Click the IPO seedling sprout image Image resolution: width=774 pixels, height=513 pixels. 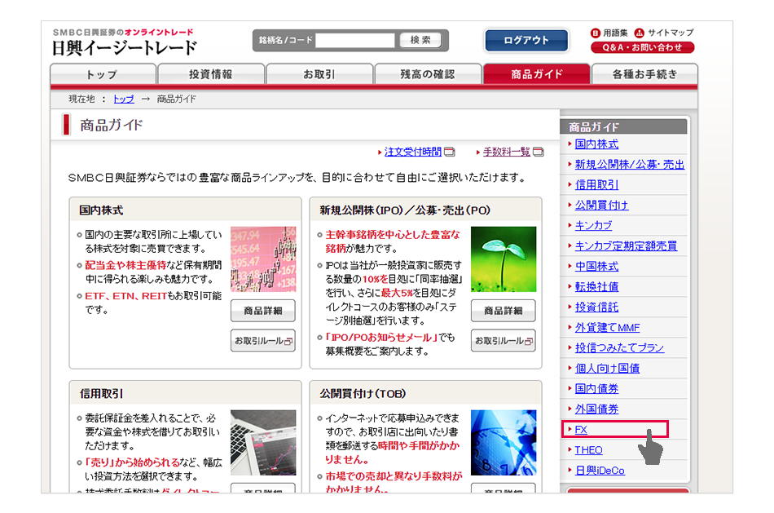[503, 259]
